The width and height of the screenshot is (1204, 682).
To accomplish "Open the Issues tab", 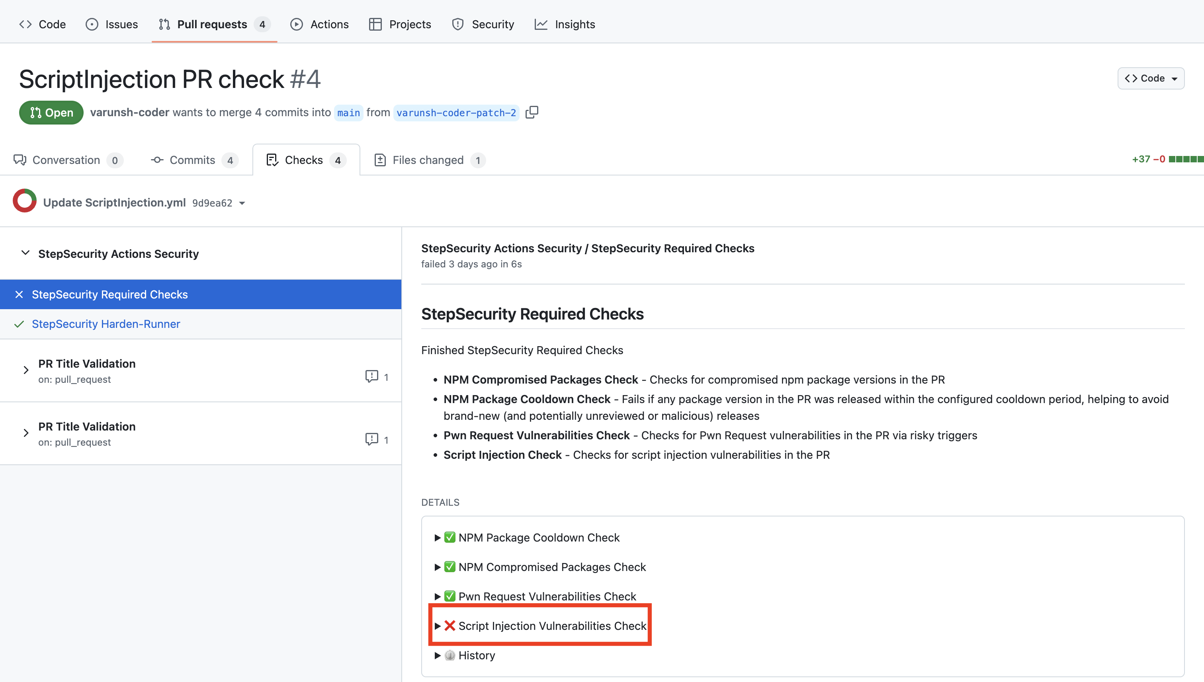I will pyautogui.click(x=112, y=24).
